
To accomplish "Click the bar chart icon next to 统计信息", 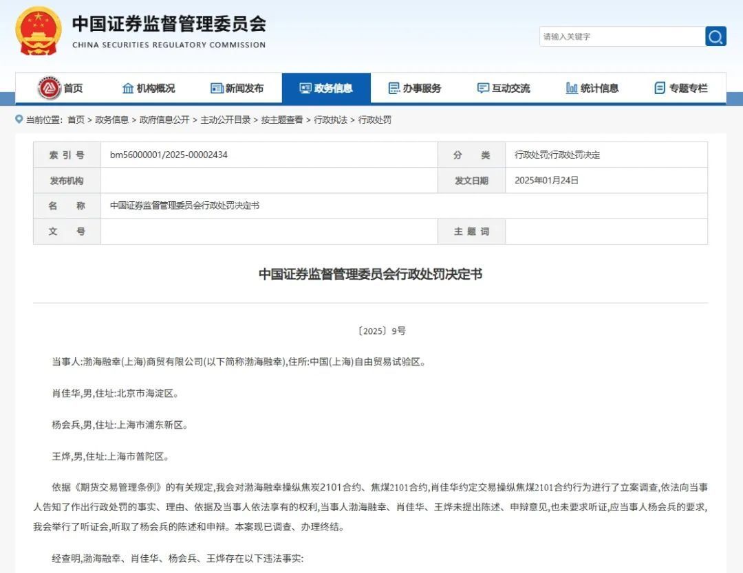I will [x=572, y=87].
